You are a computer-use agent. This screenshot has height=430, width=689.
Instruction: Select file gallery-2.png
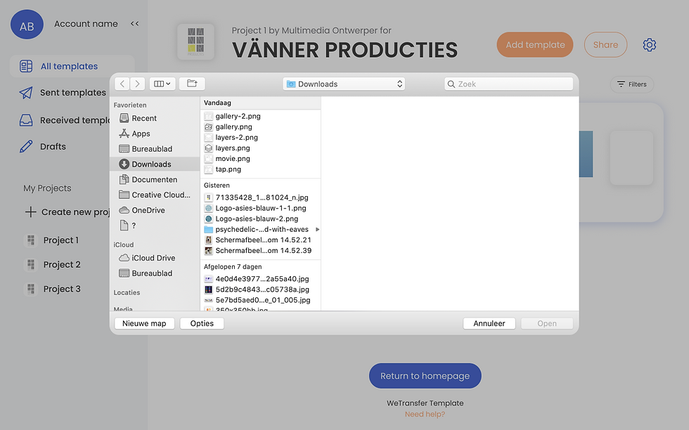pyautogui.click(x=261, y=116)
